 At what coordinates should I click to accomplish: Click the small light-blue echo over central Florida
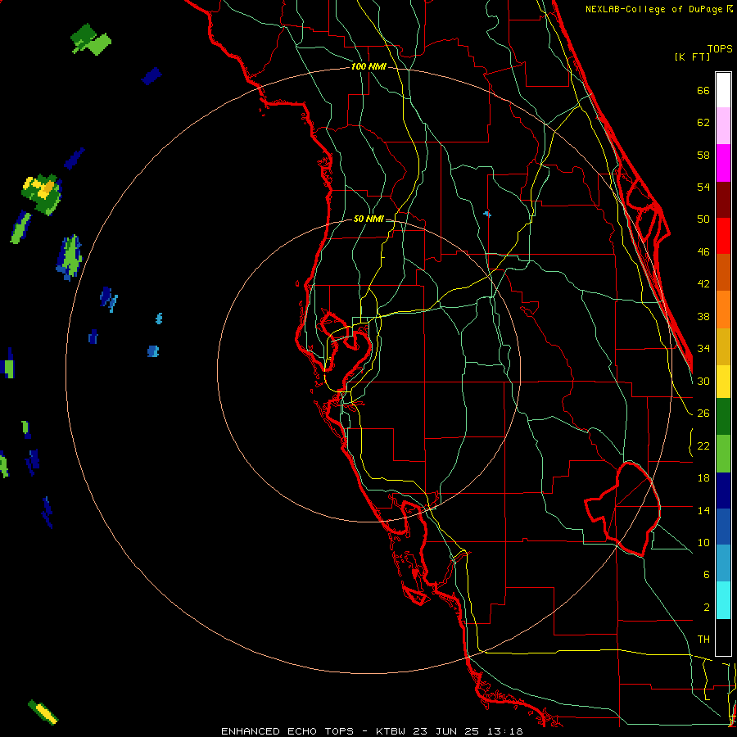point(487,215)
